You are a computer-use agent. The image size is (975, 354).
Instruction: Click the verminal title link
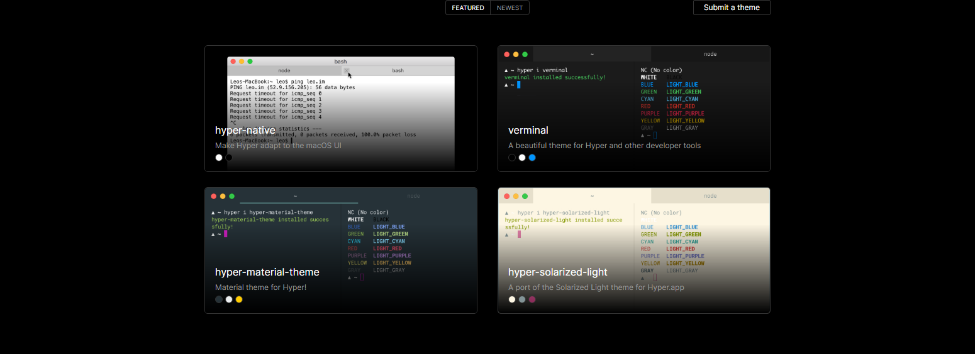click(x=528, y=130)
